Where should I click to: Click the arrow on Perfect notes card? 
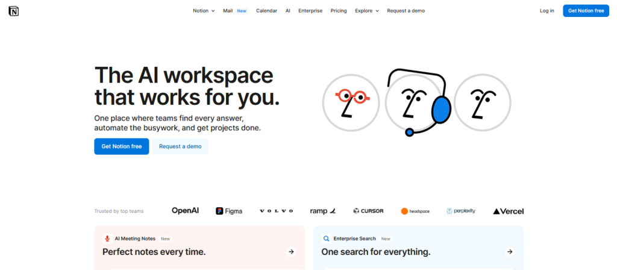pos(291,251)
